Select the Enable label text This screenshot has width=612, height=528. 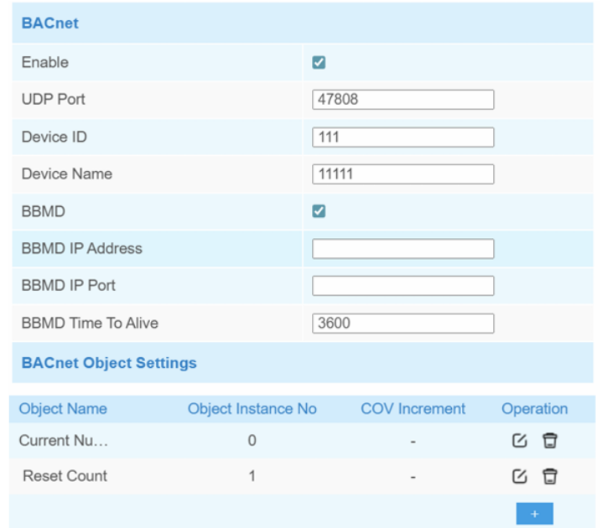(45, 63)
